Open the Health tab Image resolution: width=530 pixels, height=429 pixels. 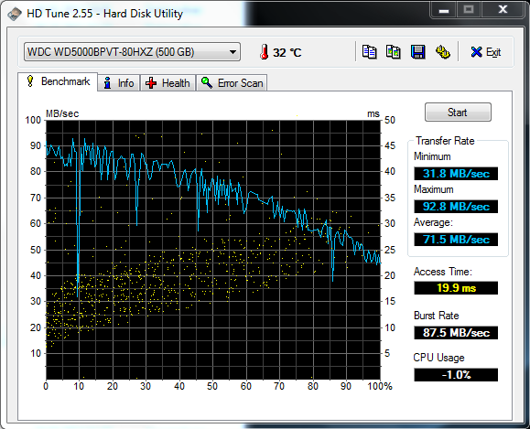point(168,82)
